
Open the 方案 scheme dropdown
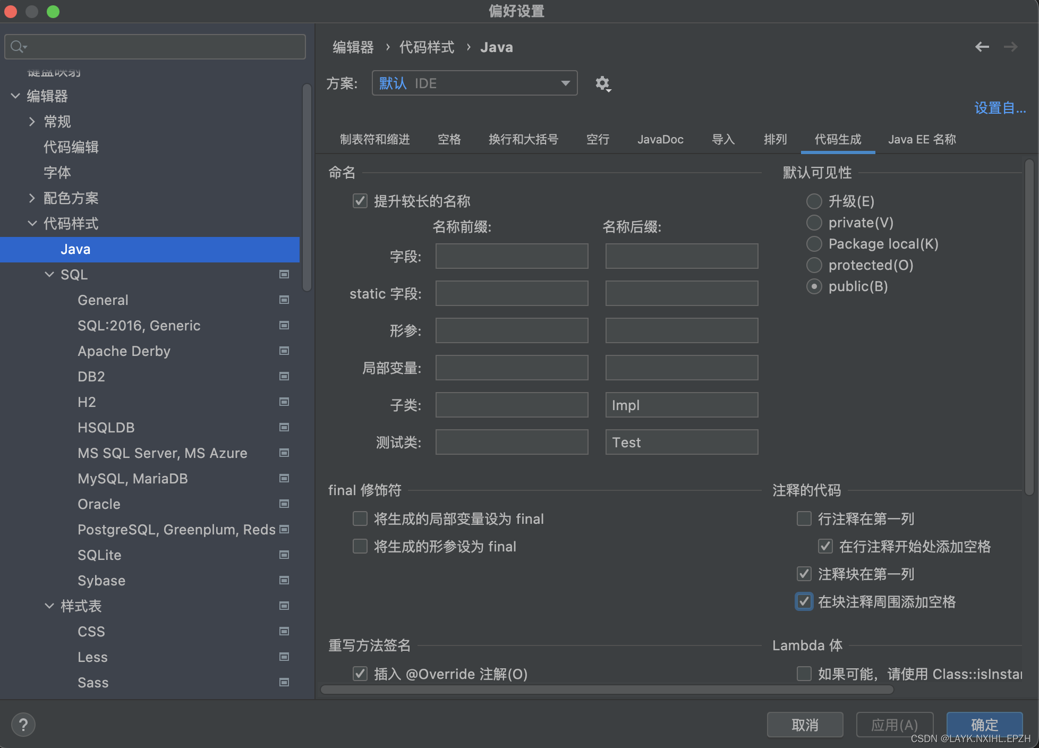tap(474, 83)
